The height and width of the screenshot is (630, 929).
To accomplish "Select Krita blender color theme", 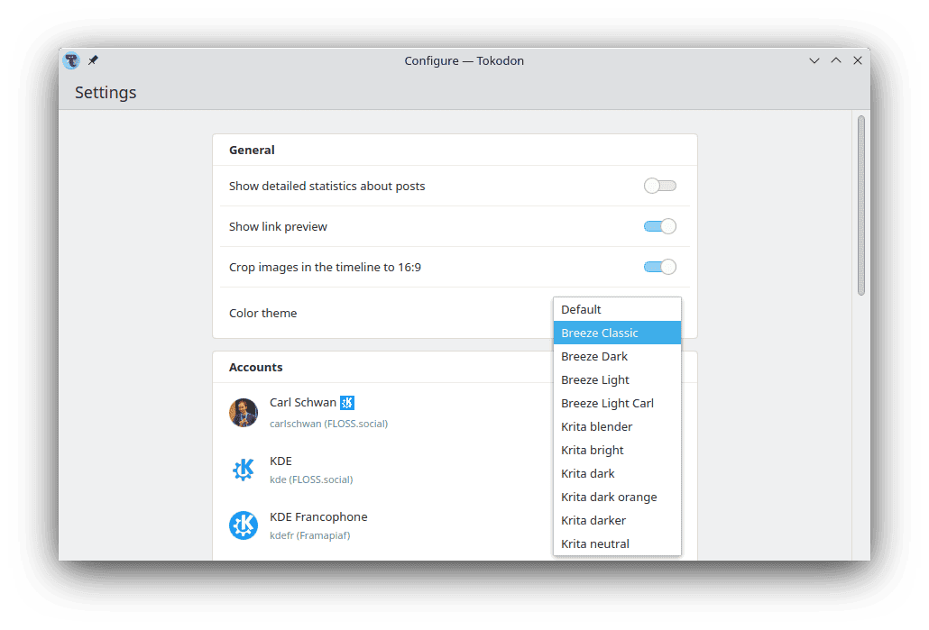I will pos(617,426).
